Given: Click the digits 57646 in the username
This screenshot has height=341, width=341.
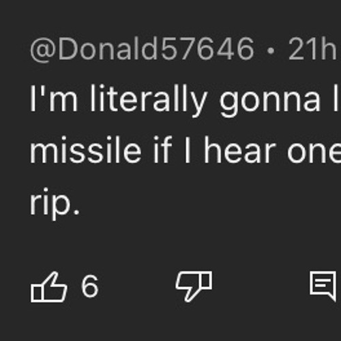Looking at the screenshot, I should point(207,49).
